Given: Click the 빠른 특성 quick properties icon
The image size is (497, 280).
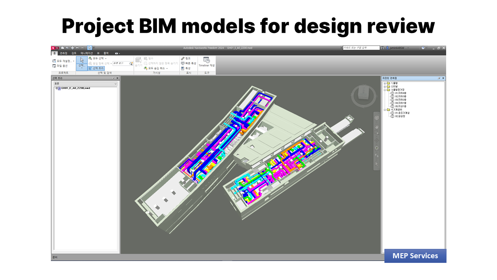Looking at the screenshot, I should coord(183,63).
